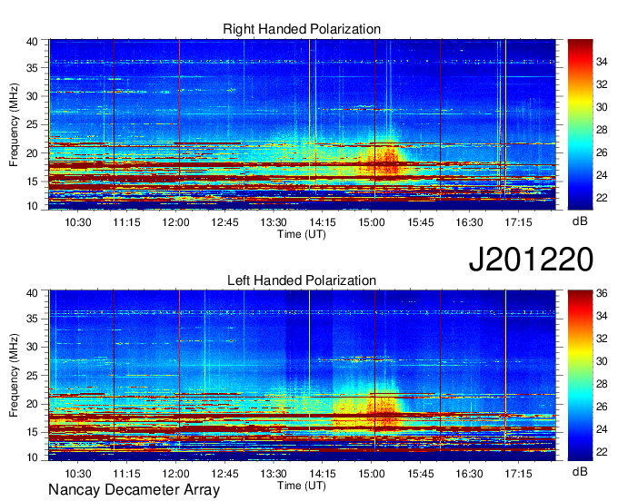Click the "22" value on the top colorbar

pyautogui.click(x=602, y=198)
